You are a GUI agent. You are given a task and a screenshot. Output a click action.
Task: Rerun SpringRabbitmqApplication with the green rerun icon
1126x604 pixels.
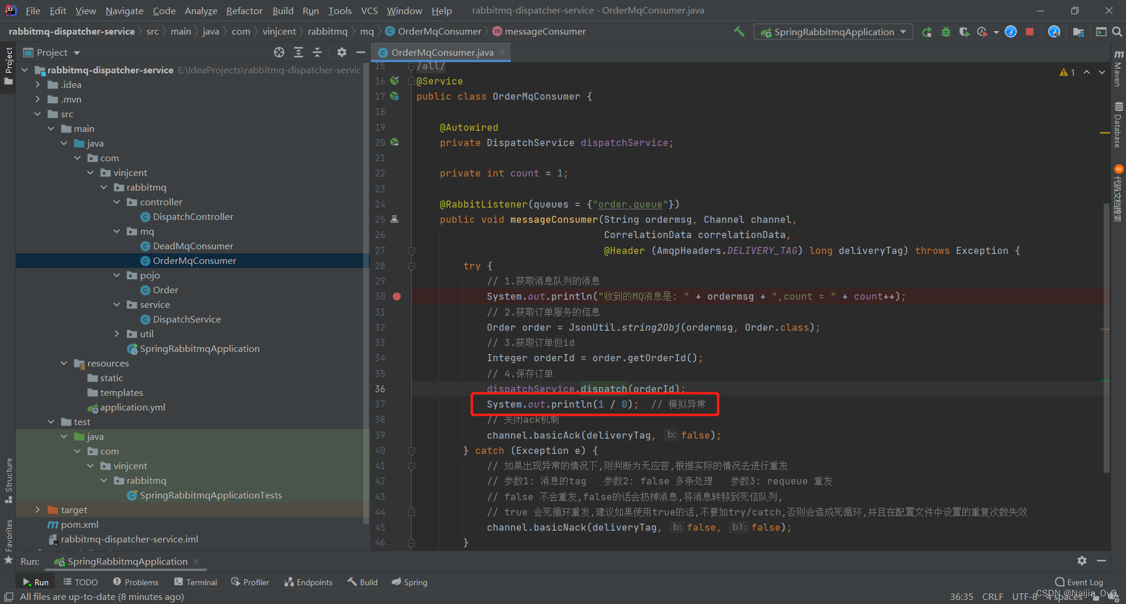(x=927, y=32)
